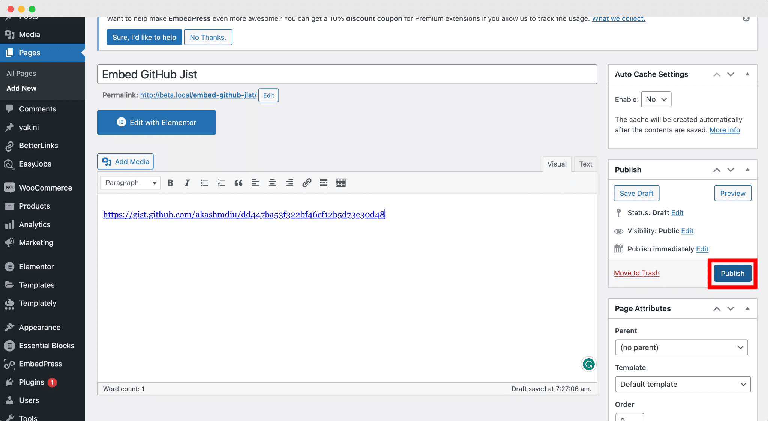
Task: Move Page Attributes panel up
Action: [717, 308]
